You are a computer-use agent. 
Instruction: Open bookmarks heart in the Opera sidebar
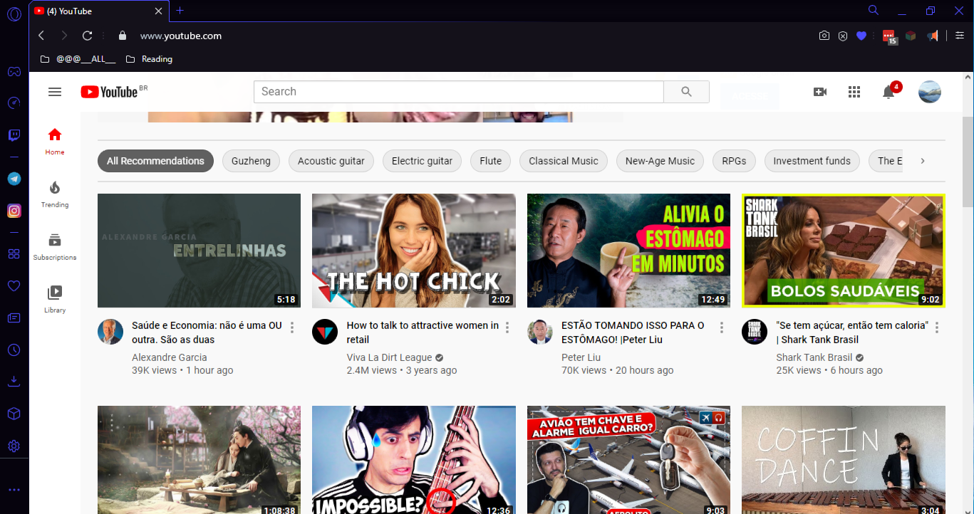(x=14, y=285)
